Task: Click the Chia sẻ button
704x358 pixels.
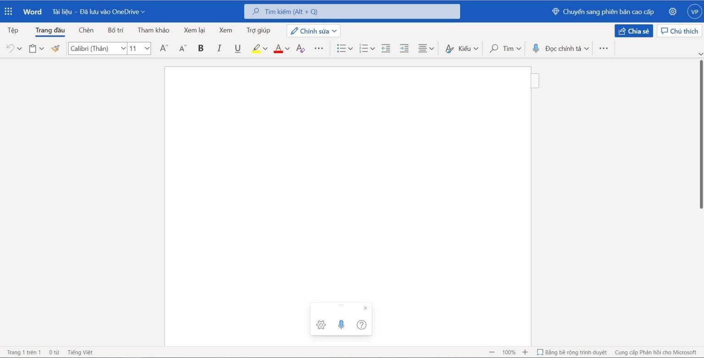Action: click(x=633, y=31)
